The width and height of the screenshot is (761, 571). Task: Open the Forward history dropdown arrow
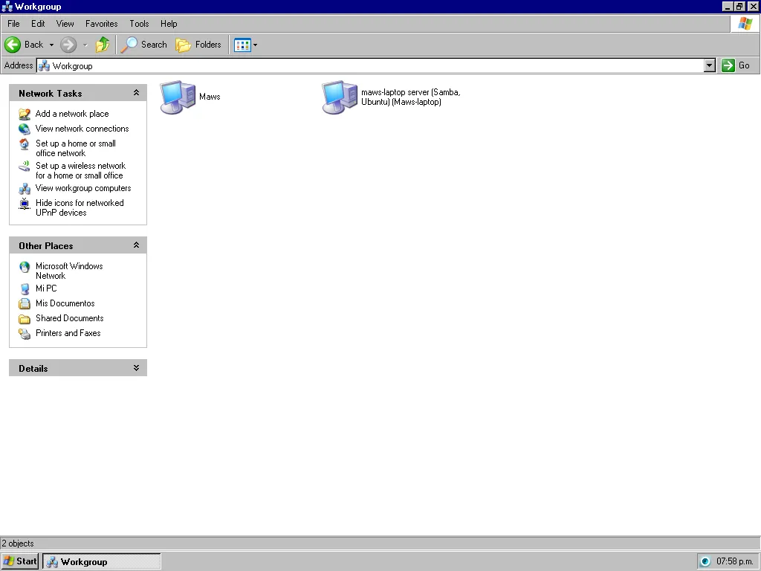85,45
